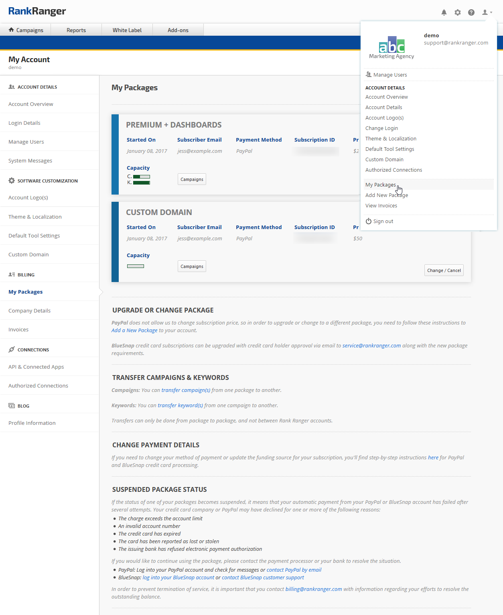
Task: Open My Packages in left sidebar
Action: (26, 292)
